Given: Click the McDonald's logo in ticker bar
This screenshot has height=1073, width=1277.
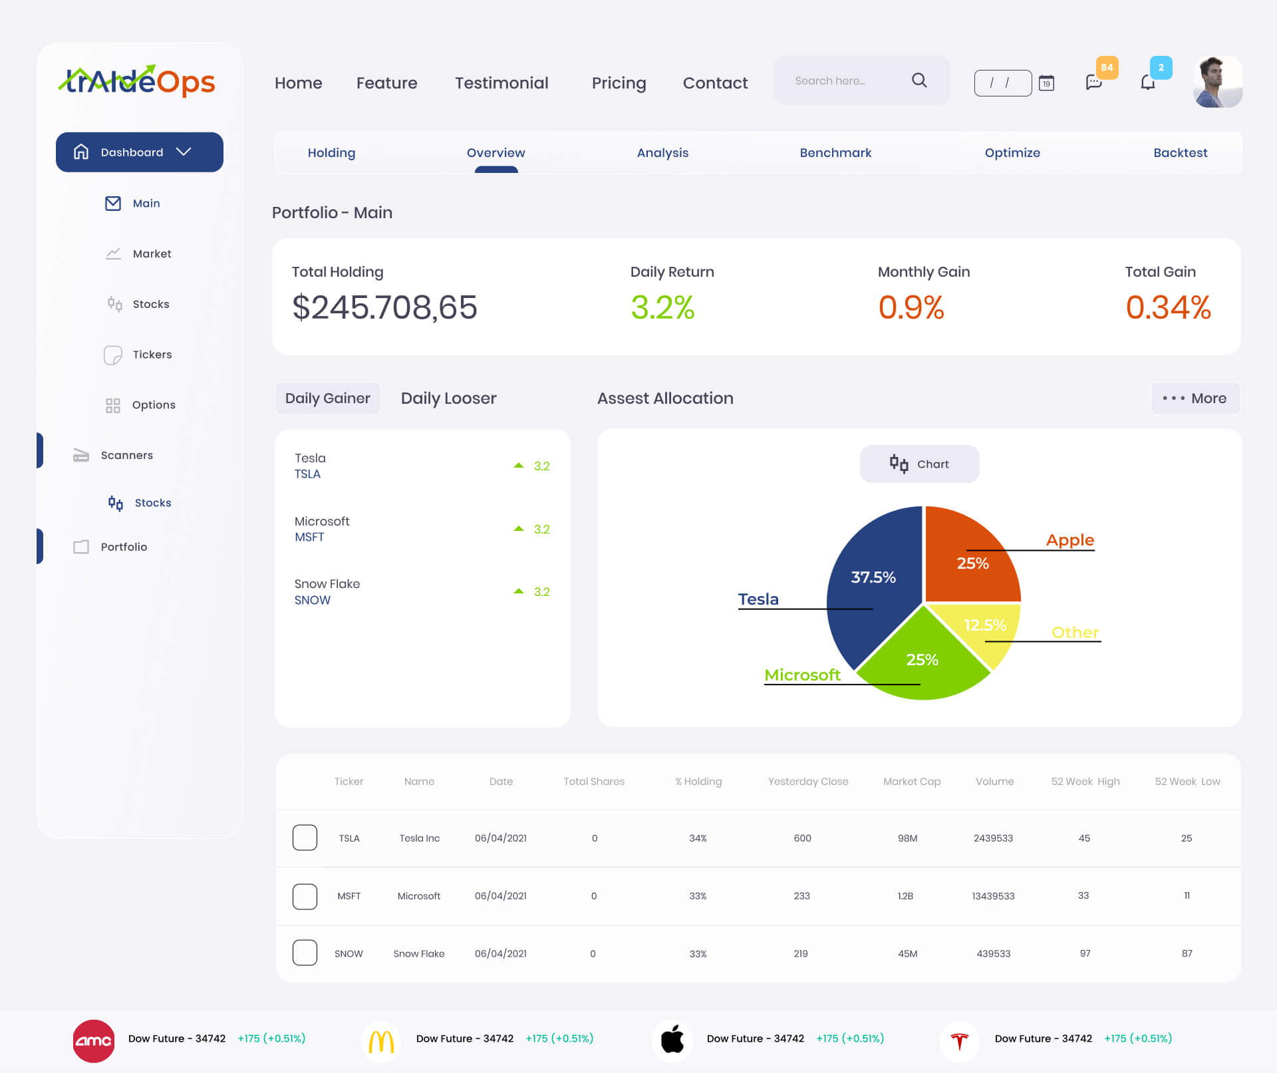Looking at the screenshot, I should point(381,1041).
